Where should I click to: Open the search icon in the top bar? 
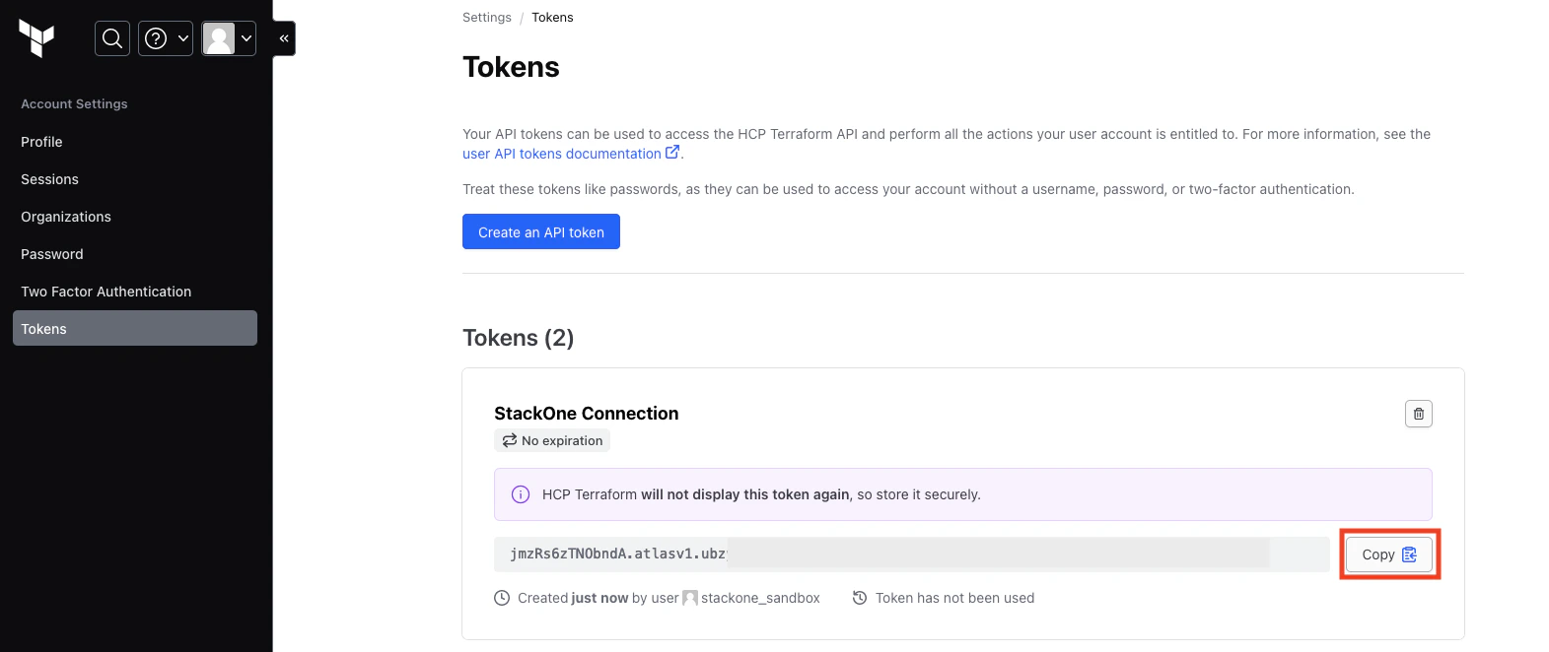[x=111, y=38]
